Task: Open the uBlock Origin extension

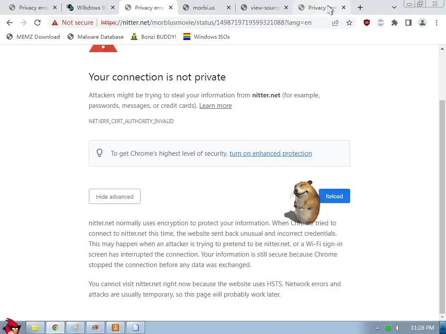Action: click(x=367, y=23)
